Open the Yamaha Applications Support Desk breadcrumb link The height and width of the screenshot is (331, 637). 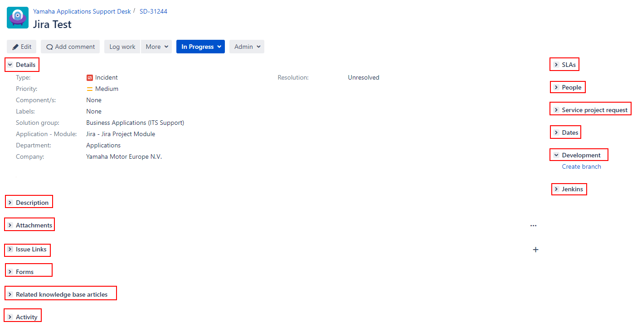82,11
